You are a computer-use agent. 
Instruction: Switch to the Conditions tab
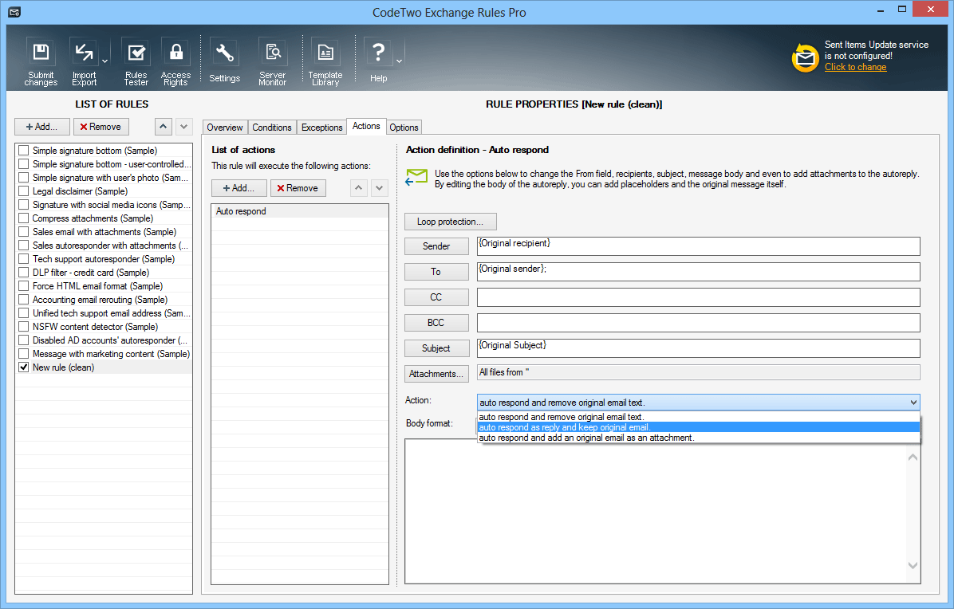click(x=272, y=127)
